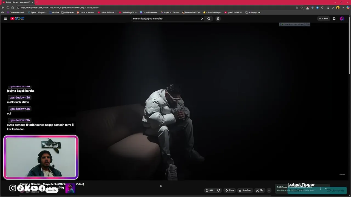Create a Clip with the scissors button
The width and height of the screenshot is (351, 197).
click(259, 190)
